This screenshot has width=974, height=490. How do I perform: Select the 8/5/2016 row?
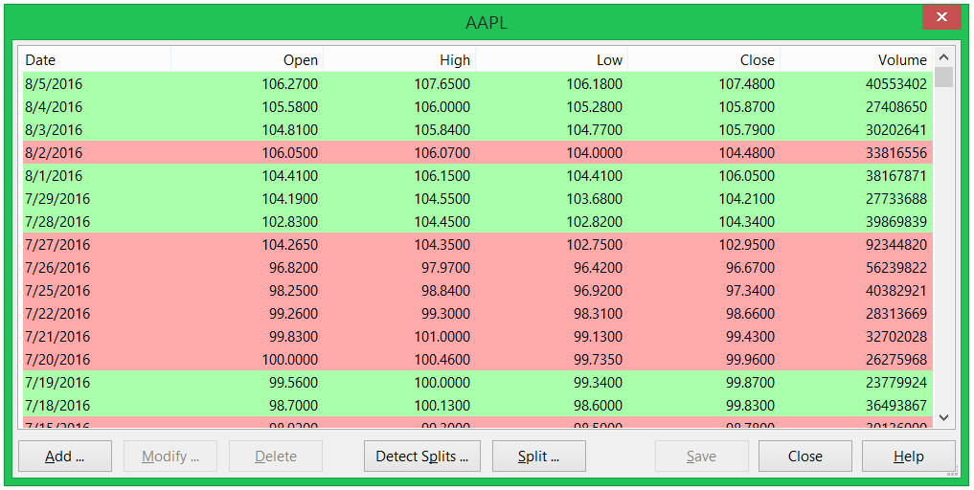tap(478, 84)
